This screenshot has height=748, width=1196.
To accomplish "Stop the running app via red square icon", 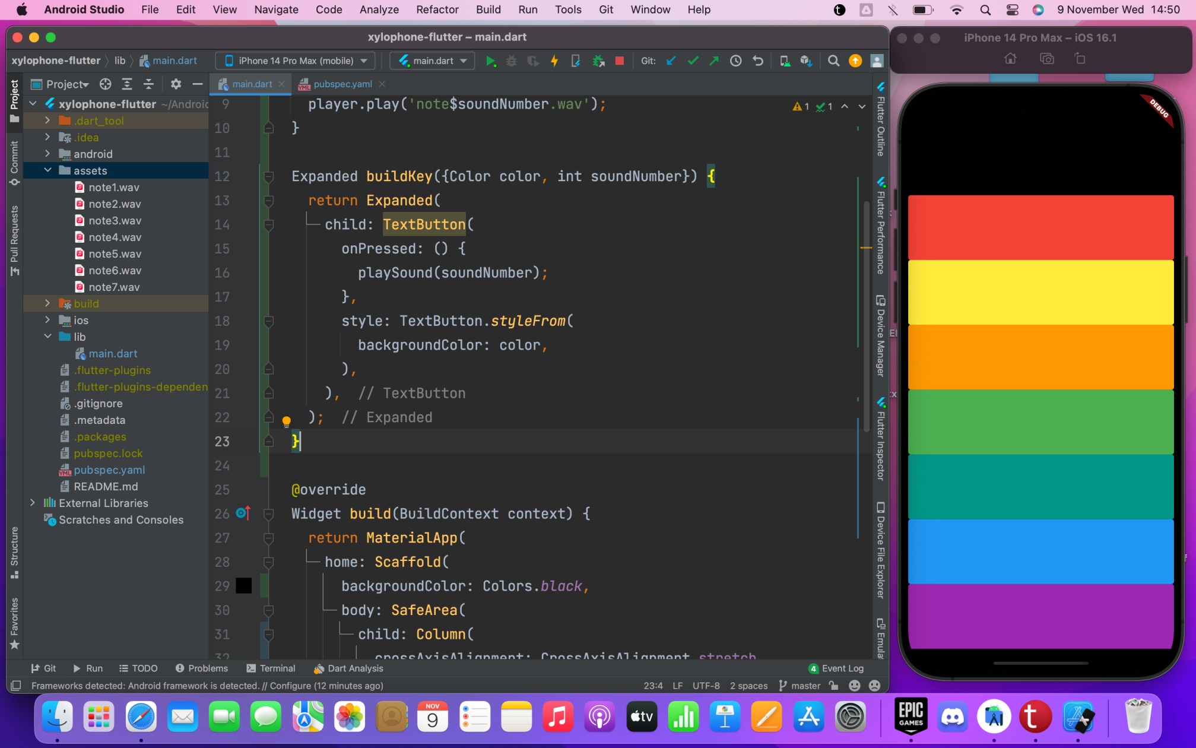I will point(620,60).
